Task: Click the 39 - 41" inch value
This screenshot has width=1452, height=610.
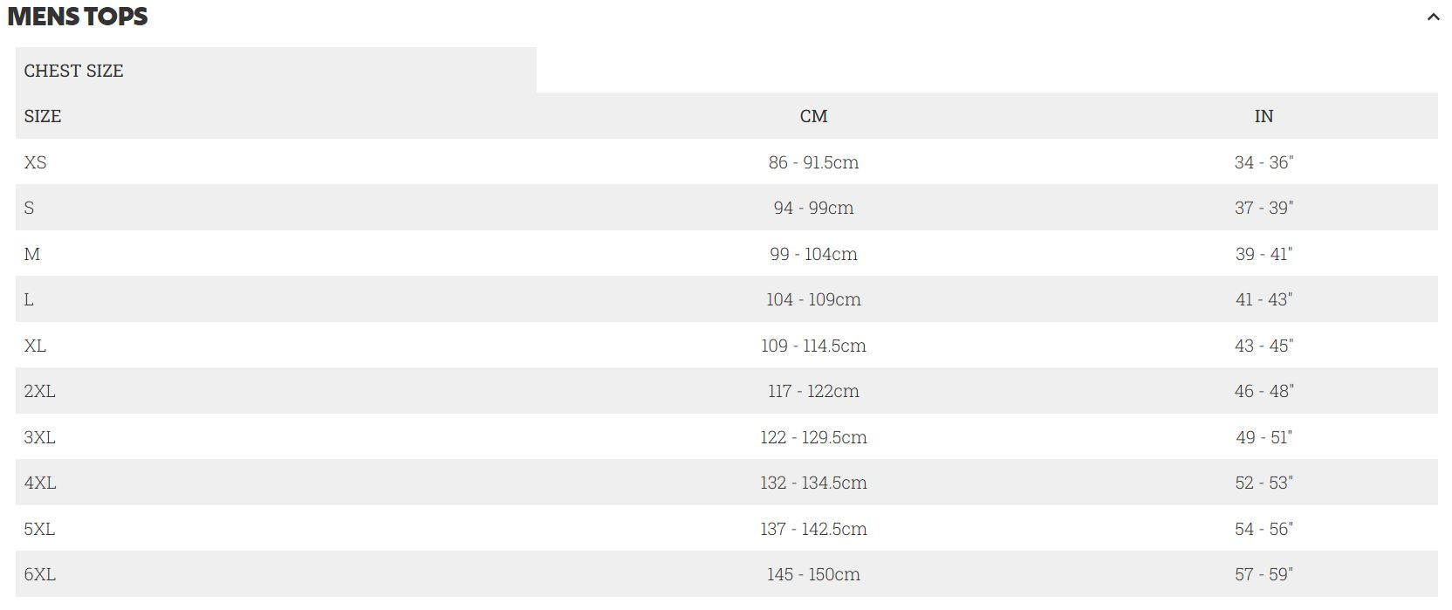Action: click(1264, 254)
